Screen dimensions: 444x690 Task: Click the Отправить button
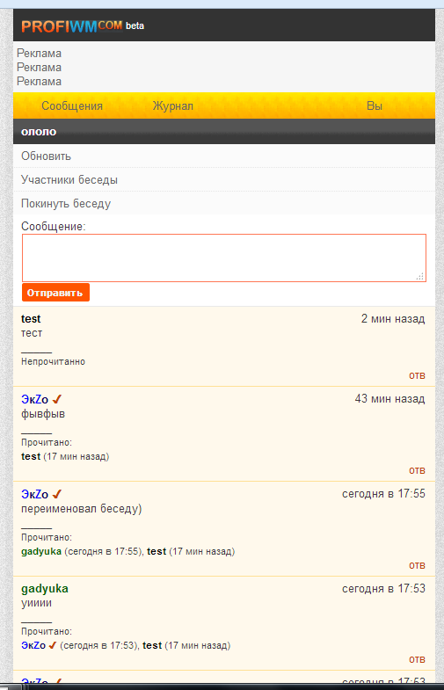click(x=55, y=293)
